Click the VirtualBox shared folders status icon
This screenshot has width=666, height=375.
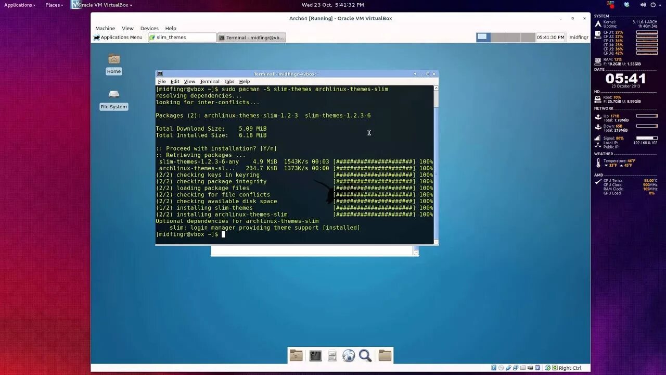coord(523,368)
